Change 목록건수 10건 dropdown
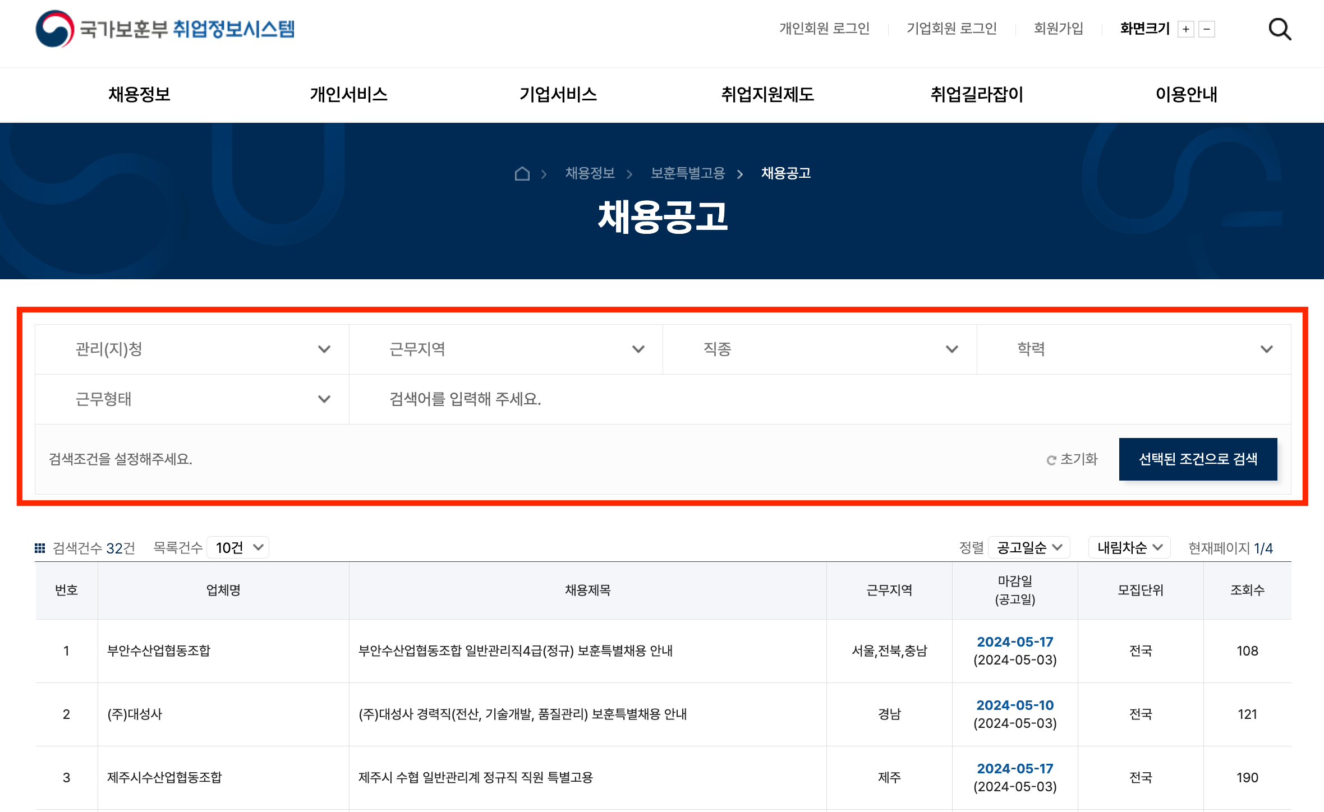The height and width of the screenshot is (812, 1324). pyautogui.click(x=238, y=547)
